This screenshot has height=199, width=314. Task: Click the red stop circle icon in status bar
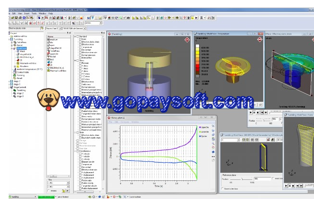(114, 197)
